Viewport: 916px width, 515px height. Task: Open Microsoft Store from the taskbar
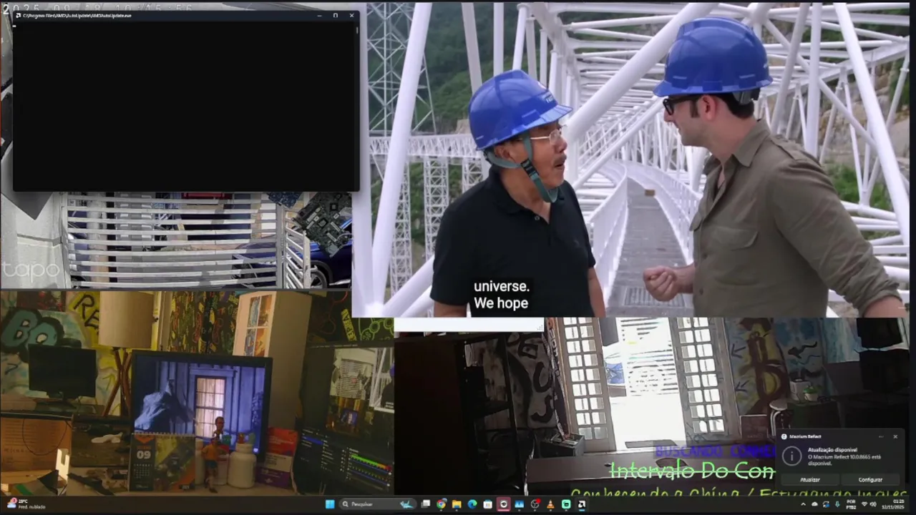point(487,504)
